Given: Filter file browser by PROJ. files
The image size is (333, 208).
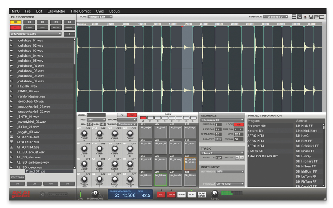Looking at the screenshot, I should pyautogui.click(x=29, y=28).
